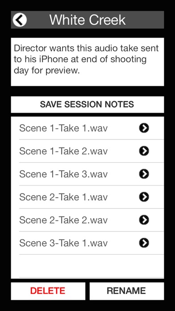Tap the RENAME button
Viewport: 175px width, 311px height.
point(127,291)
